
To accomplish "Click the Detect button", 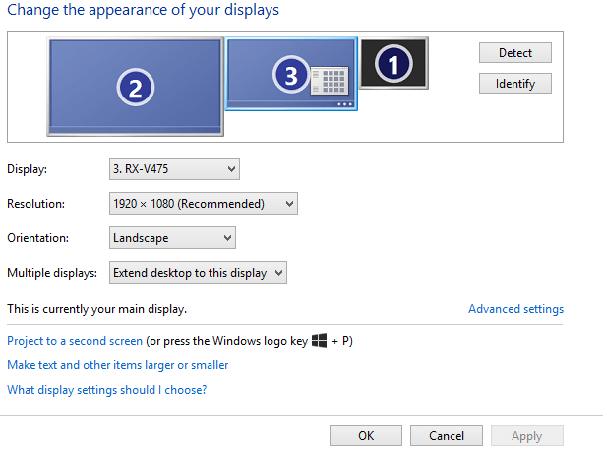I will click(514, 53).
